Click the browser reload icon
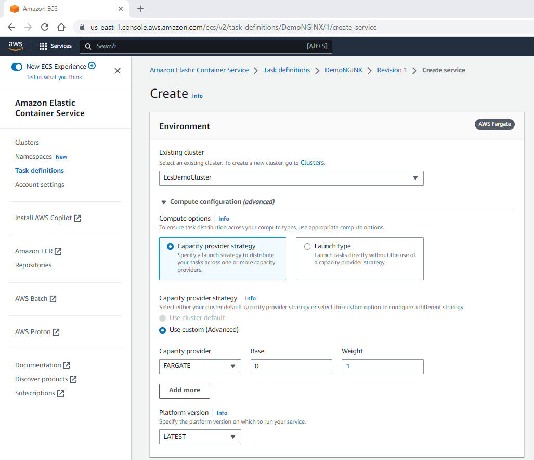Screen dimensions: 534x460 tap(45, 27)
